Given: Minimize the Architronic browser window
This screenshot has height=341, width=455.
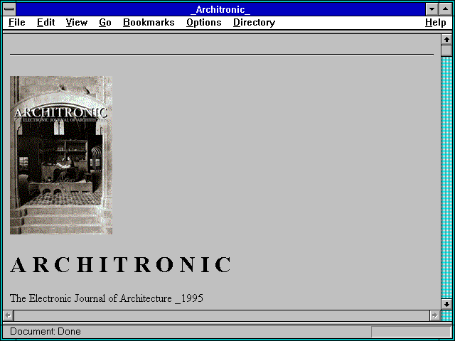Looking at the screenshot, I should pos(432,9).
